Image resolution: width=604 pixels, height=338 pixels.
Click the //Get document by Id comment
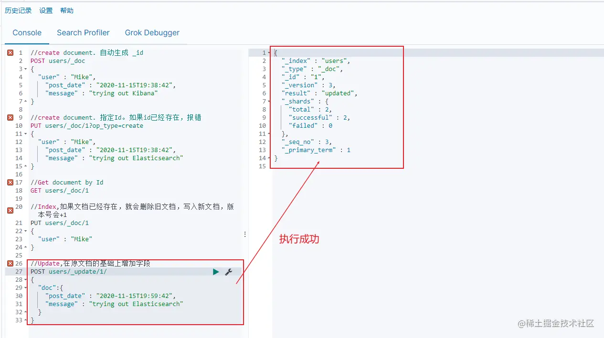tap(67, 183)
